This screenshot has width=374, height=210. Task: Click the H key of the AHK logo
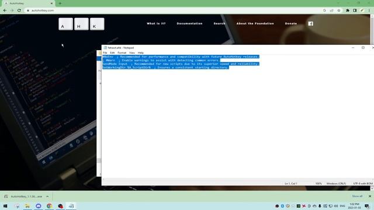click(81, 24)
